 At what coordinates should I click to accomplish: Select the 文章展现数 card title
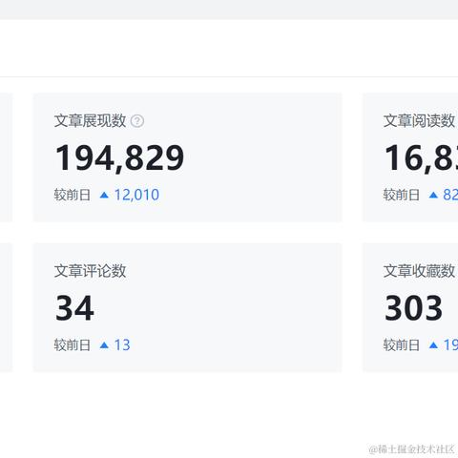(90, 121)
